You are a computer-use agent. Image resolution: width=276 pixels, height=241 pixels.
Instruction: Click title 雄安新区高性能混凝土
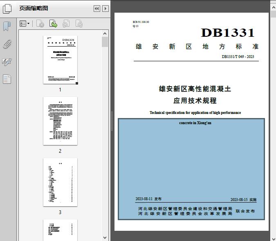pos(195,89)
